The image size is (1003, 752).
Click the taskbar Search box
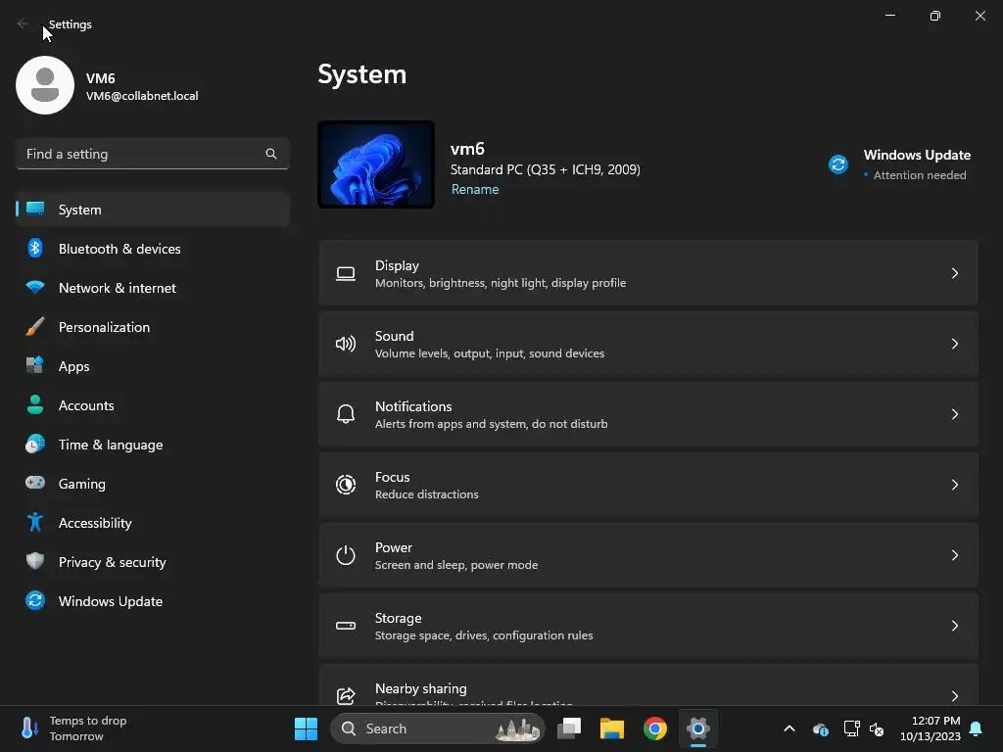(x=438, y=728)
